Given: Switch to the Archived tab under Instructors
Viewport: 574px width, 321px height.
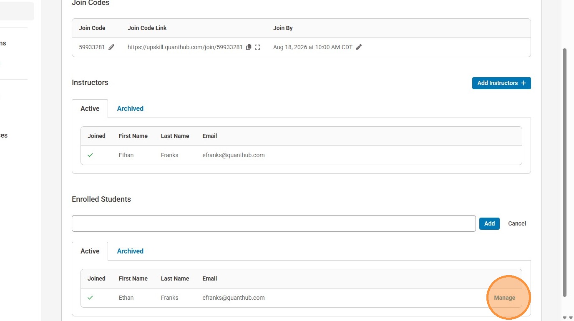Looking at the screenshot, I should click(130, 108).
